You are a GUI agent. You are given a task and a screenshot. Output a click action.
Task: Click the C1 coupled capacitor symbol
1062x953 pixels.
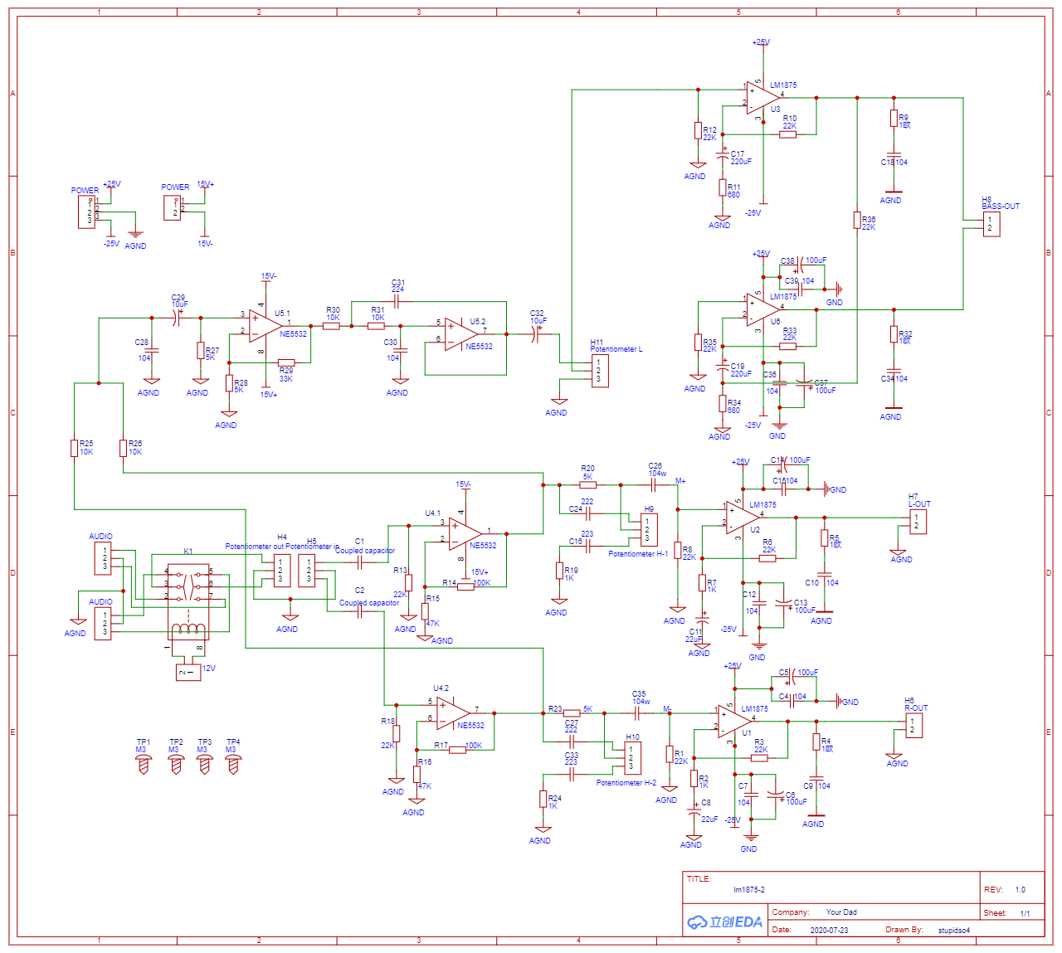click(x=360, y=562)
